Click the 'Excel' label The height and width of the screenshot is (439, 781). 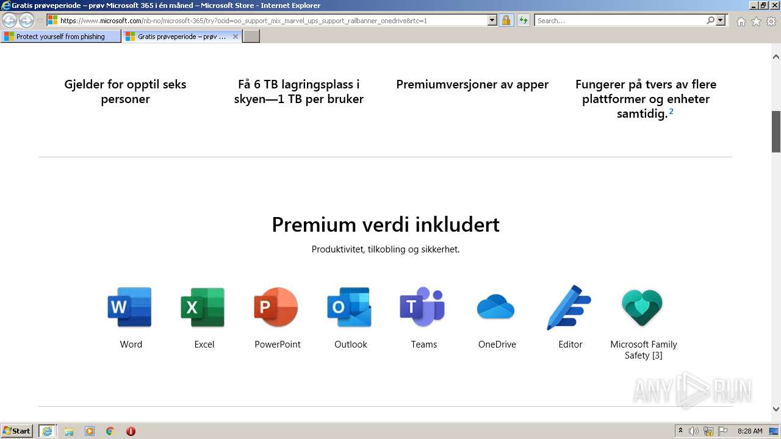point(204,344)
